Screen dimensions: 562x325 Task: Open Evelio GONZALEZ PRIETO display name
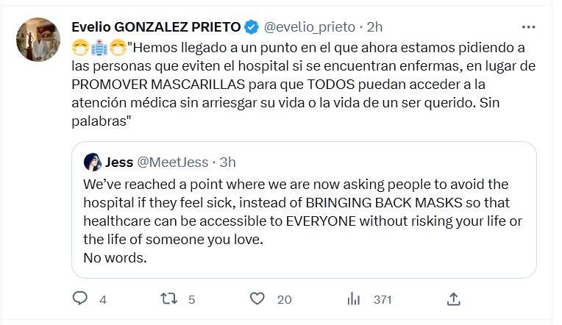(156, 27)
